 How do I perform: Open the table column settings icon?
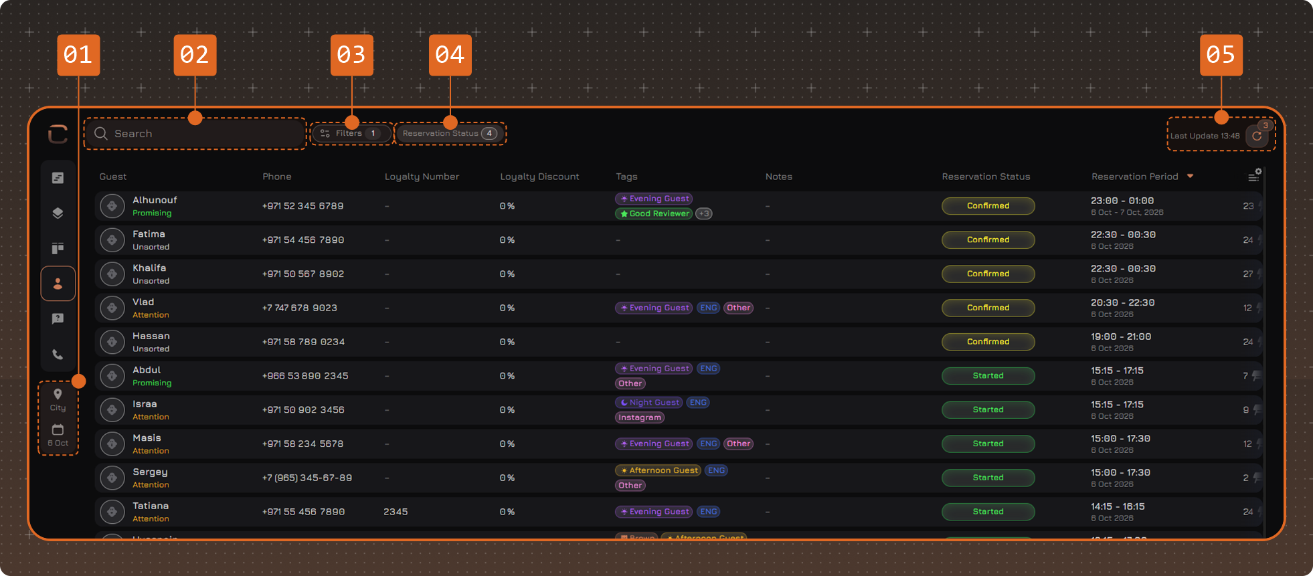[x=1254, y=175]
